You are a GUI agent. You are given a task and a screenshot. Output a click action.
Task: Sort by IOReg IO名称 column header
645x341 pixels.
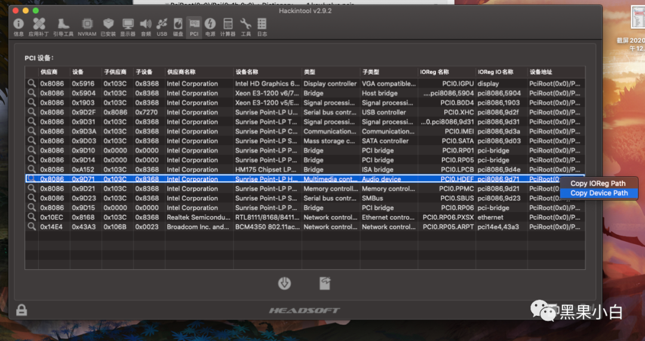point(502,72)
